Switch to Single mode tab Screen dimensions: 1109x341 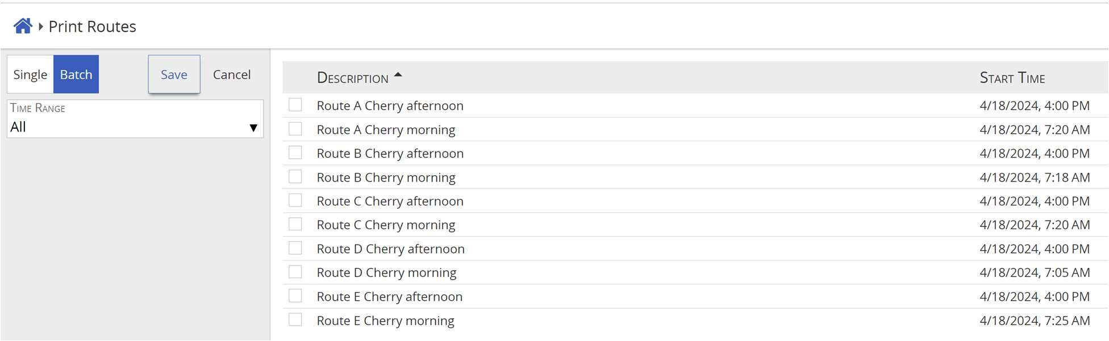(x=30, y=74)
